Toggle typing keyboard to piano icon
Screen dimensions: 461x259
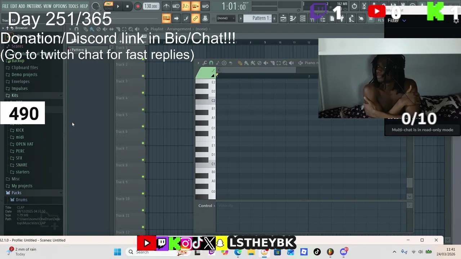point(166,18)
